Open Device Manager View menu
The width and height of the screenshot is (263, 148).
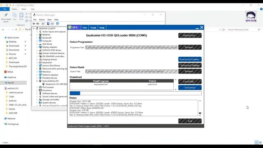(49, 20)
